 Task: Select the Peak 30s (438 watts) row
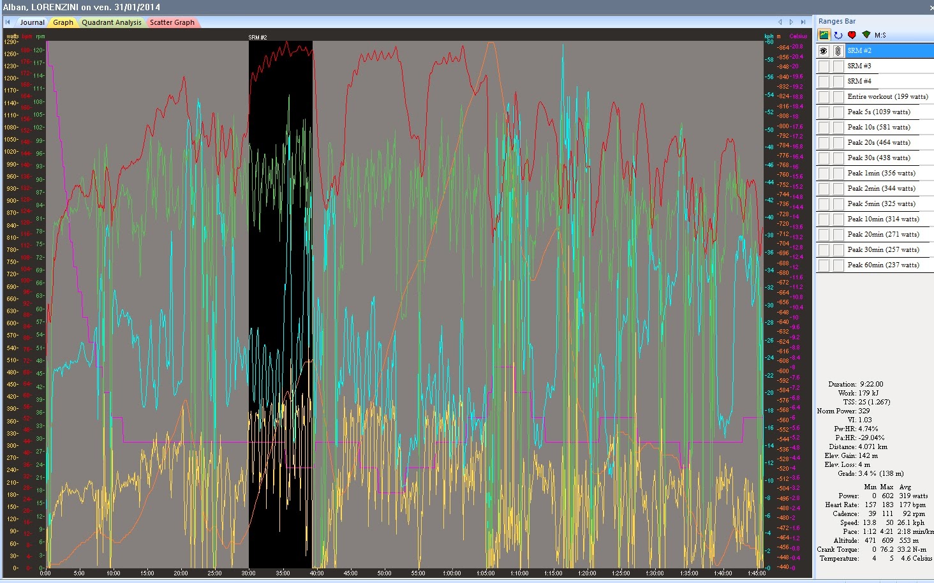(889, 158)
